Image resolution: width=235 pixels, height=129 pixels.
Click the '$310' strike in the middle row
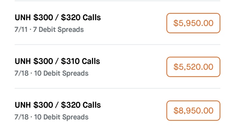[70, 61]
